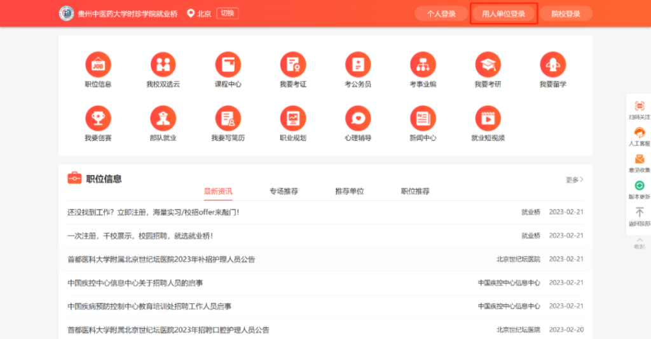Open the 我要考证 icon
651x339 pixels.
293,65
